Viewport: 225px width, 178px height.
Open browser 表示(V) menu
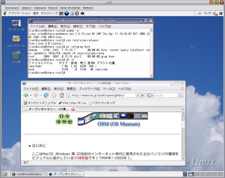coord(59,89)
